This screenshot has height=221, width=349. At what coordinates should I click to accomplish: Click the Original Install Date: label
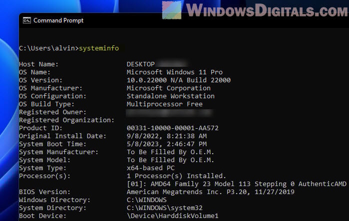[63, 136]
